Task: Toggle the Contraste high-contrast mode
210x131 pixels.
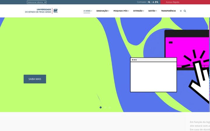Action: [x=141, y=2]
